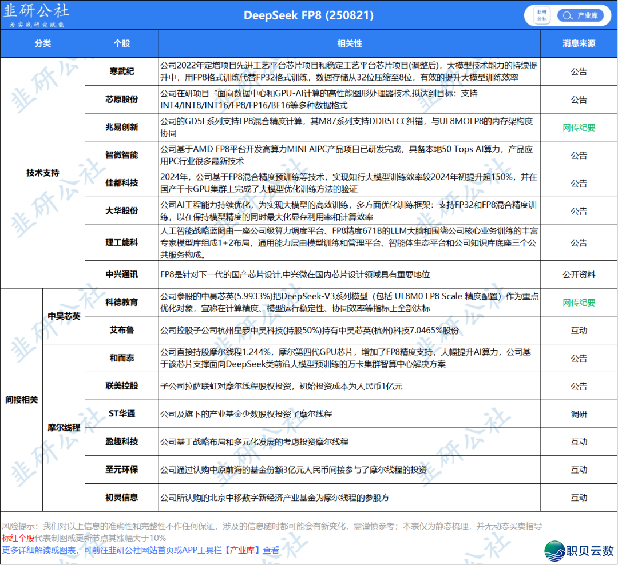
Task: Select stock name 佳都科技
Action: click(x=122, y=183)
